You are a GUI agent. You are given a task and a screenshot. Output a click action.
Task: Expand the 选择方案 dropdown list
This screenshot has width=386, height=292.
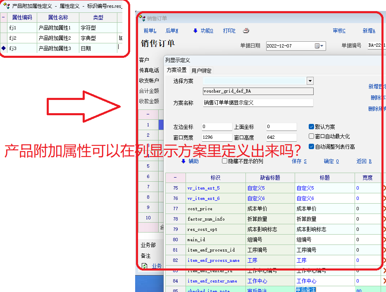click(x=310, y=81)
